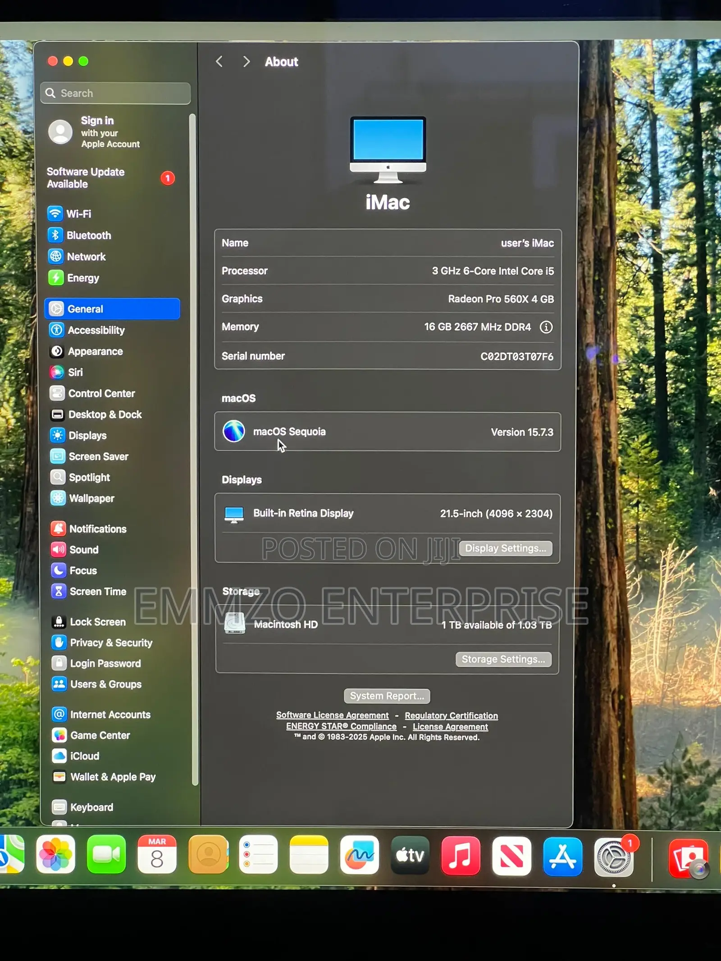This screenshot has width=721, height=961.
Task: Open Wallpaper settings
Action: [82, 498]
